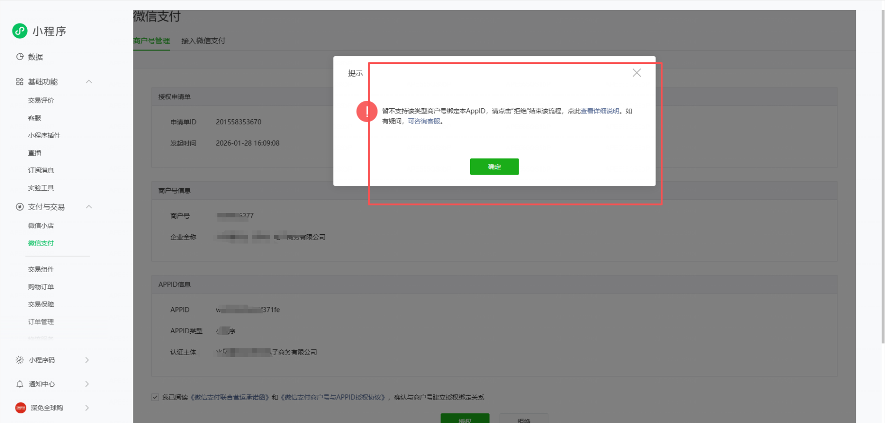Click the 申请单ID value 201558353670
885x423 pixels.
coord(239,122)
